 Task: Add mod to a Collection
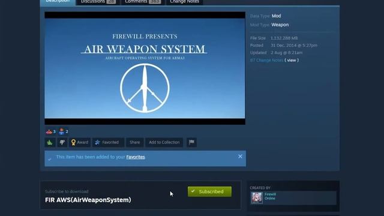click(x=164, y=142)
